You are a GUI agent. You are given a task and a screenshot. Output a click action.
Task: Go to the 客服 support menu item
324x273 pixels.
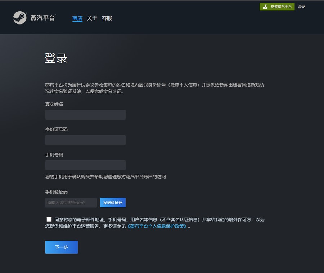[107, 18]
